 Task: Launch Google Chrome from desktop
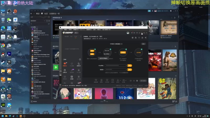(3, 46)
